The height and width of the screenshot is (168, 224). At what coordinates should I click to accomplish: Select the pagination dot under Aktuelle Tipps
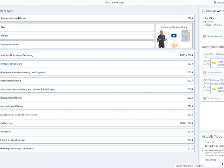point(222,164)
